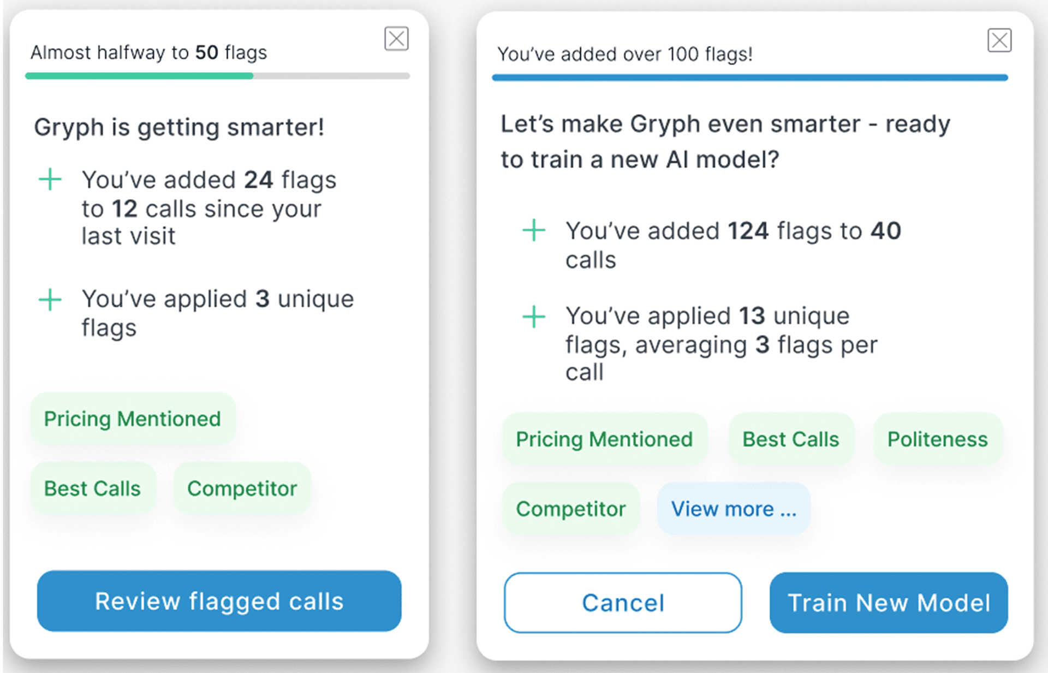Click plus icon beside 'applied 13 unique flags'
The height and width of the screenshot is (673, 1048).
(534, 317)
